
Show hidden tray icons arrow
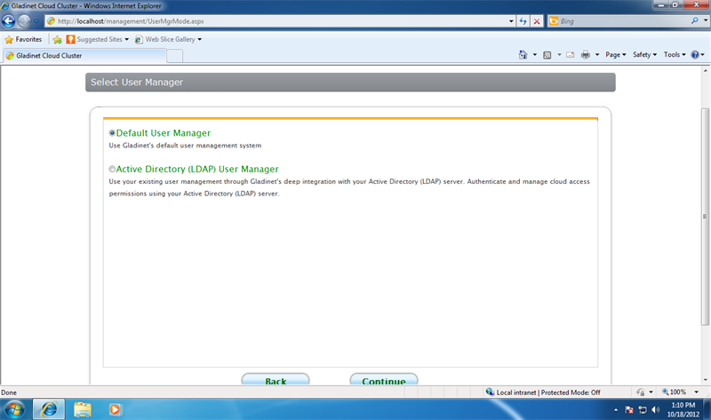[x=615, y=410]
